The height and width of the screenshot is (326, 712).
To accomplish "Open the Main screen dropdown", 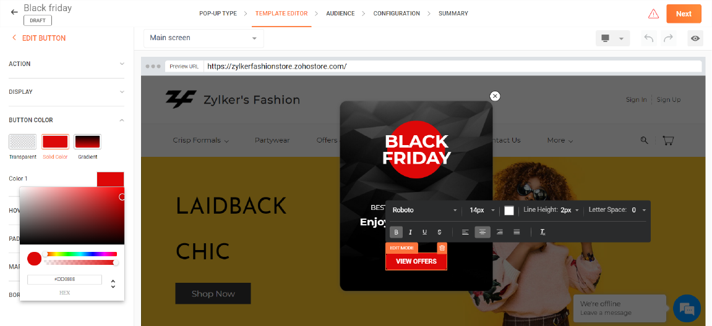I will pos(204,38).
